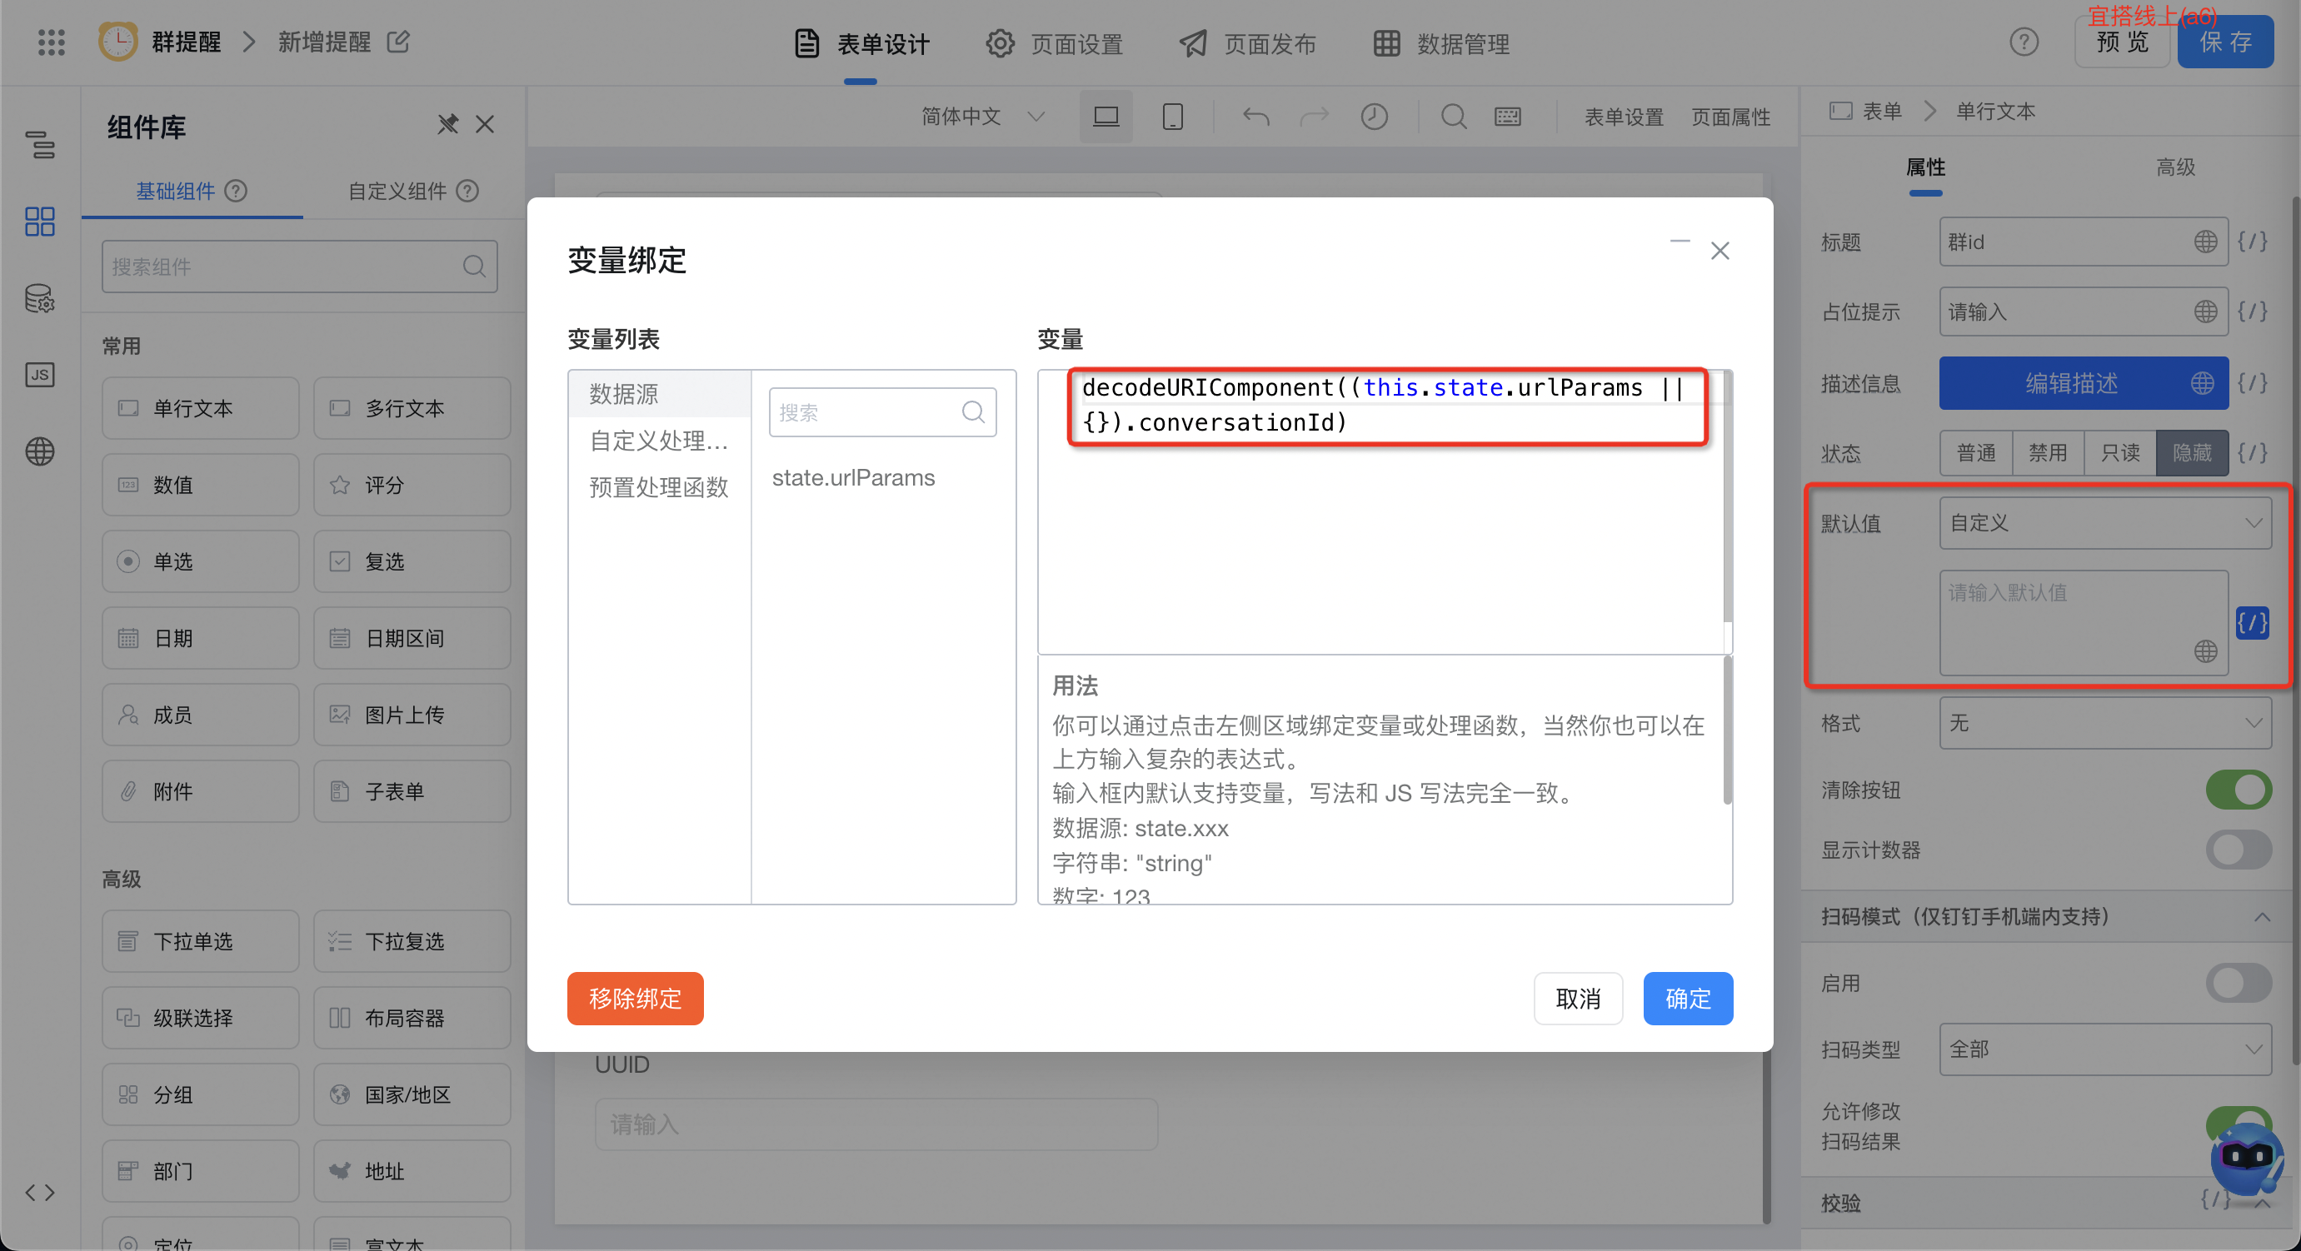Click globe icon in 标题 field
Screen dimensions: 2301x1251
coord(2205,242)
